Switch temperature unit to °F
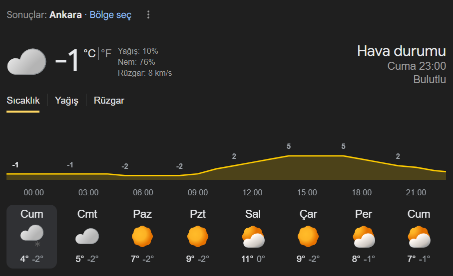 (x=106, y=53)
